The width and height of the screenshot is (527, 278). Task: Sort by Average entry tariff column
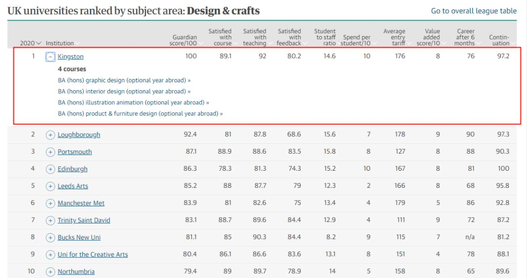point(396,37)
